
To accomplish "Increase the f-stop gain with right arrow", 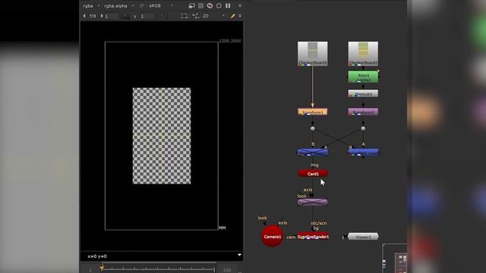I will click(x=102, y=16).
